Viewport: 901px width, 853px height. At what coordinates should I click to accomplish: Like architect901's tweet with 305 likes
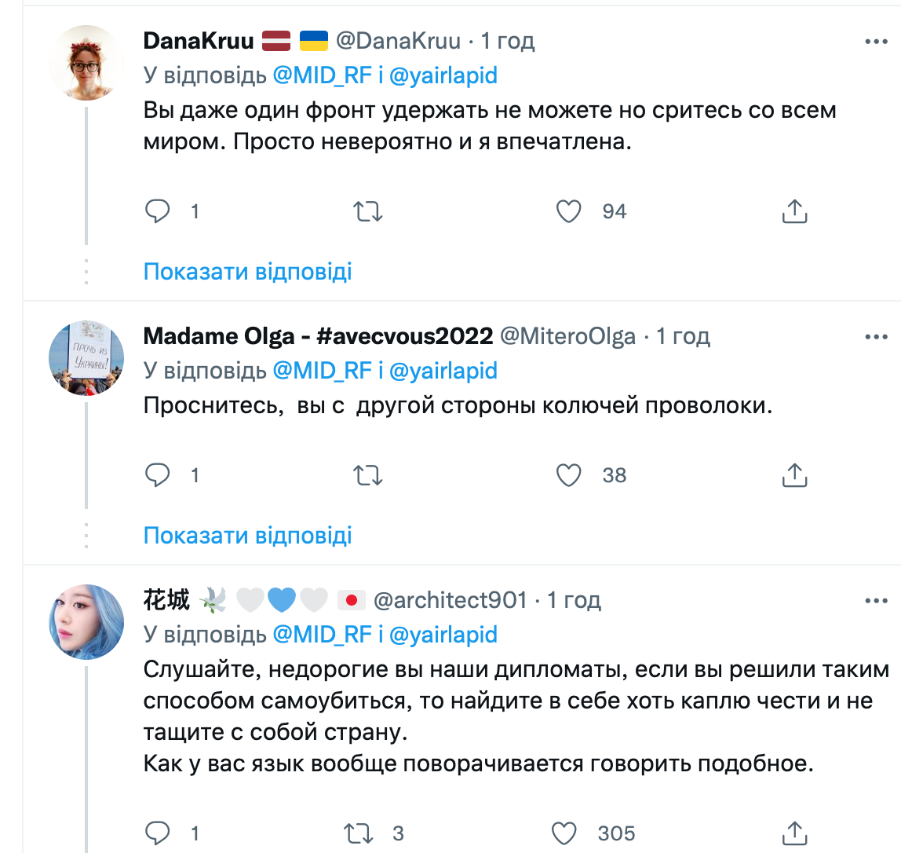click(x=565, y=833)
